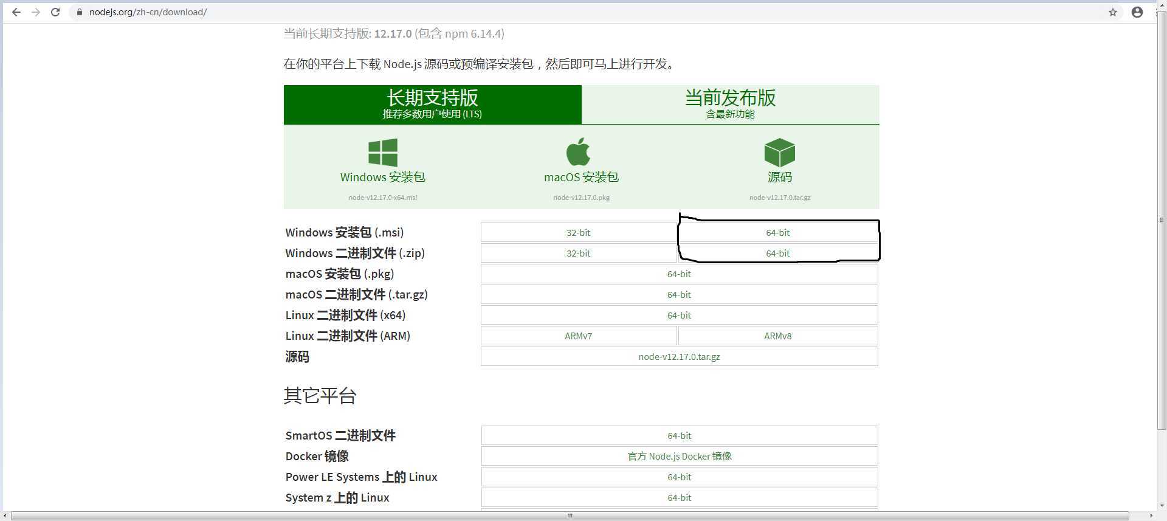The height and width of the screenshot is (521, 1167).
Task: Bookmark this page with the star icon
Action: [1113, 12]
